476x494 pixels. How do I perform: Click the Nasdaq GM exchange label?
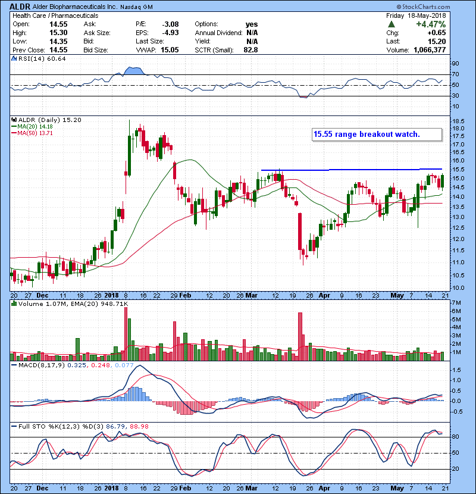(x=136, y=7)
